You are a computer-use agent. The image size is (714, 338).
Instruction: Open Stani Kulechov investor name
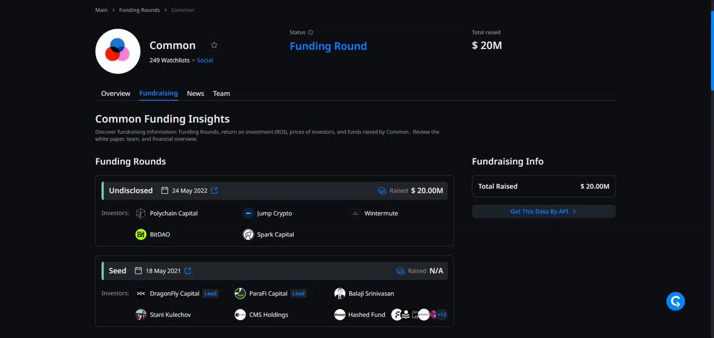(170, 315)
